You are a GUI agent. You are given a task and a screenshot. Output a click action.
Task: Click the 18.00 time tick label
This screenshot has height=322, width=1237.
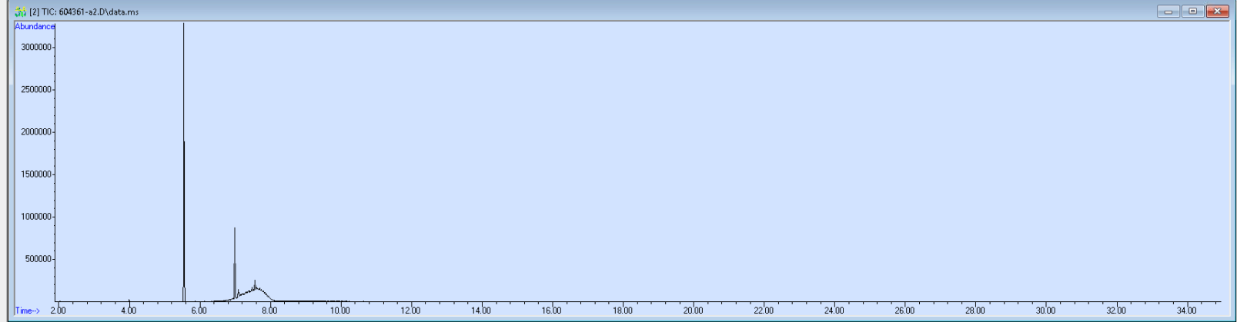coord(622,311)
